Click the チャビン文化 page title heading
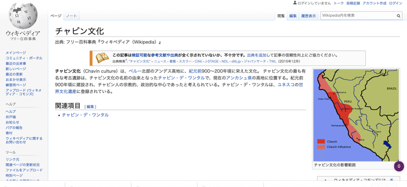 (80, 31)
